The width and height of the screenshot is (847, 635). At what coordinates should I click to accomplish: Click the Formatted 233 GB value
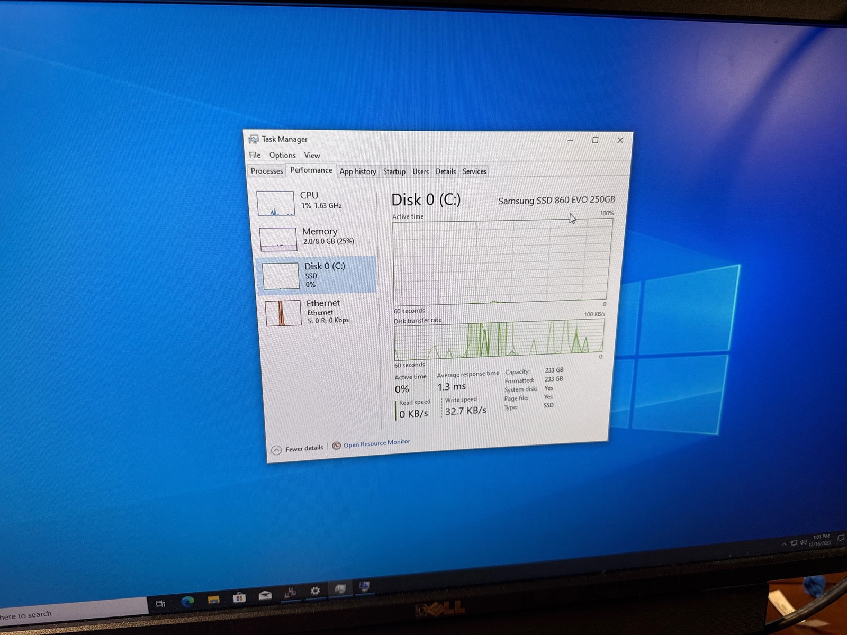point(554,379)
